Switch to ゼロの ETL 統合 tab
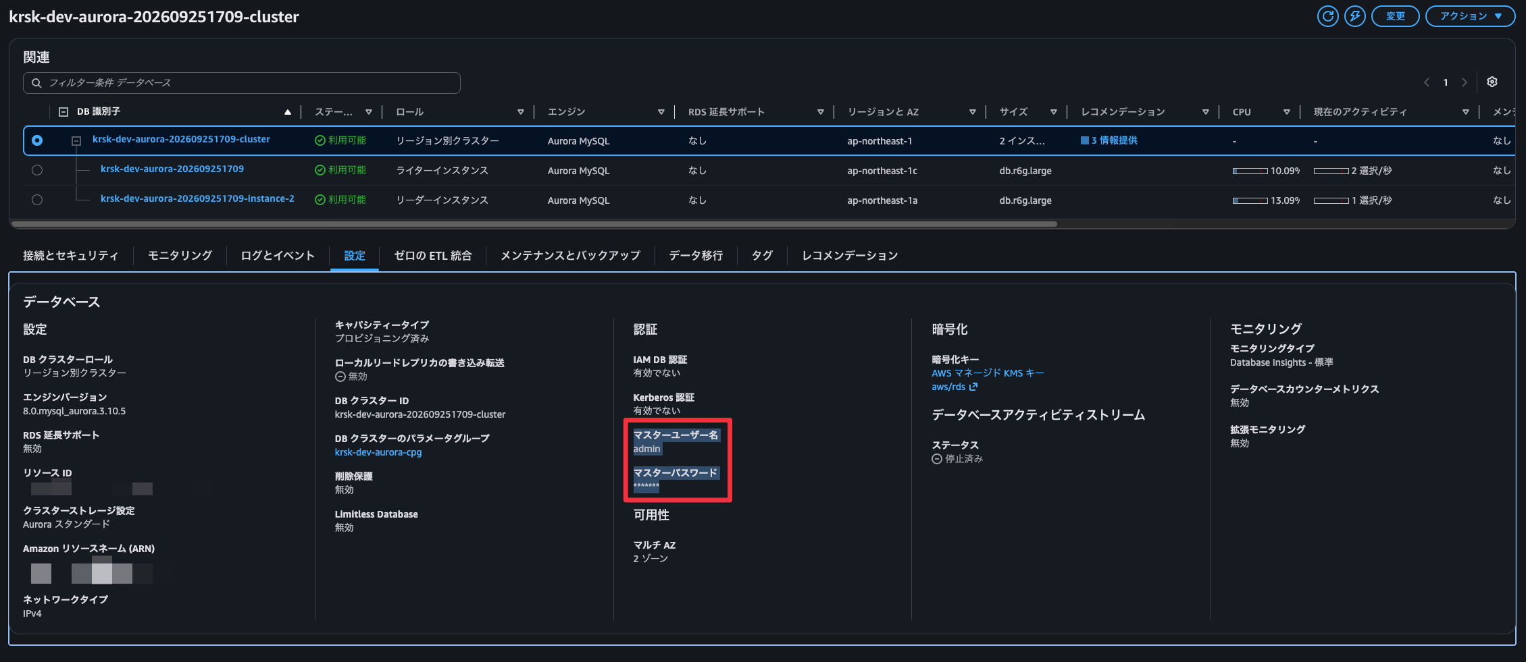Image resolution: width=1526 pixels, height=662 pixels. (433, 256)
